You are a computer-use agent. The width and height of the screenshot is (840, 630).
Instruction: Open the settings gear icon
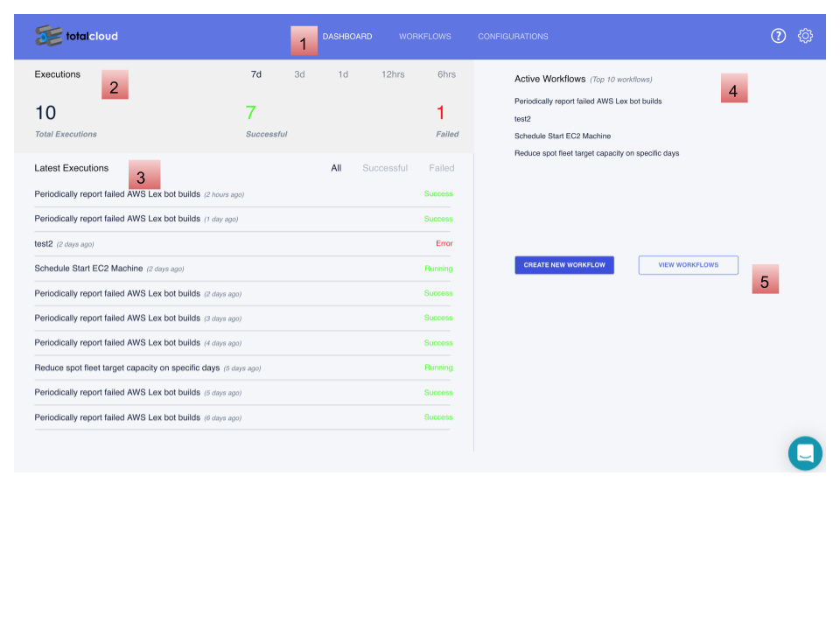click(805, 36)
